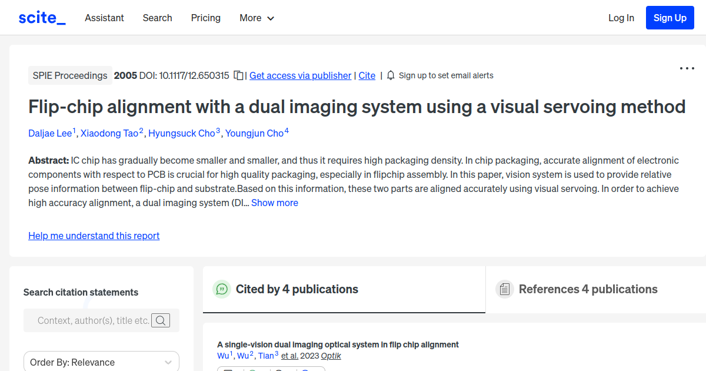
Task: Click the Get access via publisher link
Action: (300, 75)
